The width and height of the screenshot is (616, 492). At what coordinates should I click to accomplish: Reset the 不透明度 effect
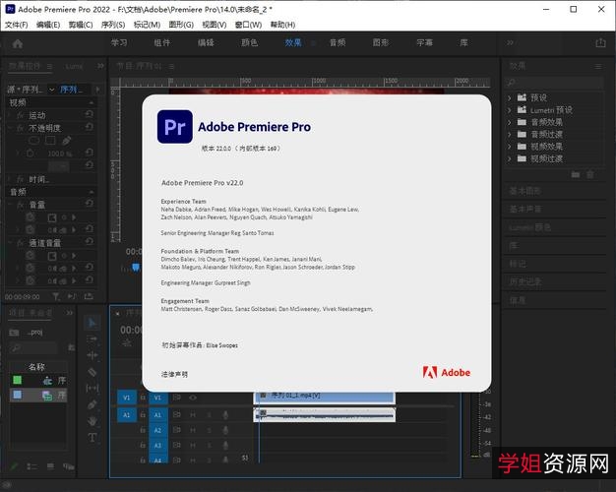[90, 127]
